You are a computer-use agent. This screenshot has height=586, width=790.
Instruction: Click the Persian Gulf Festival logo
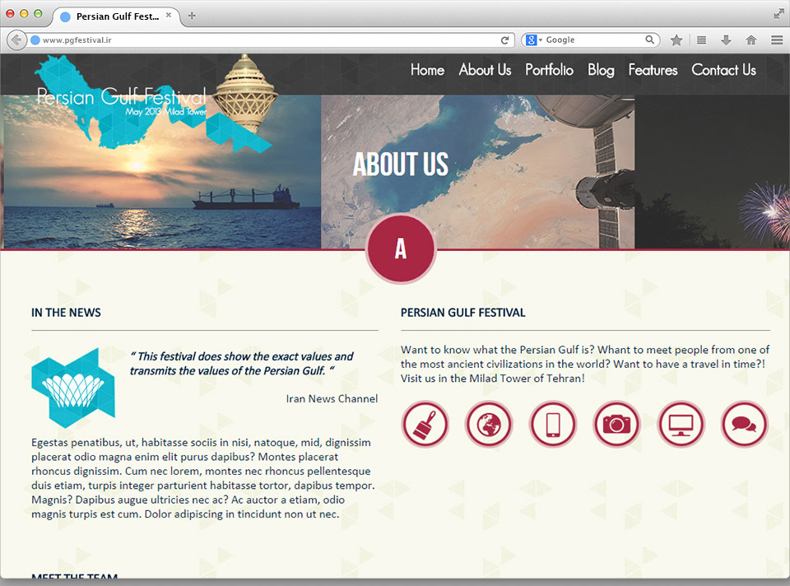[x=156, y=104]
